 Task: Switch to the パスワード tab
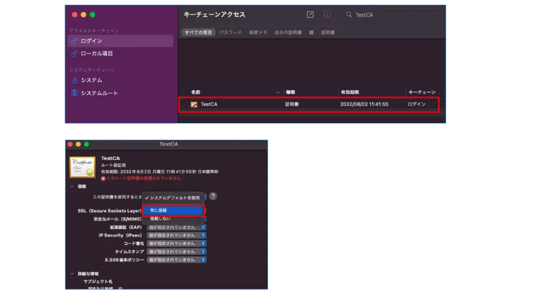(230, 33)
